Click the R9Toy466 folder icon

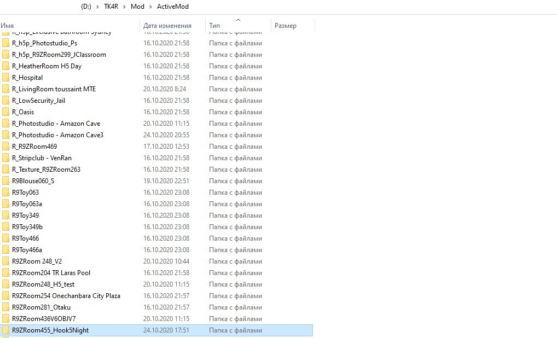tap(5, 238)
